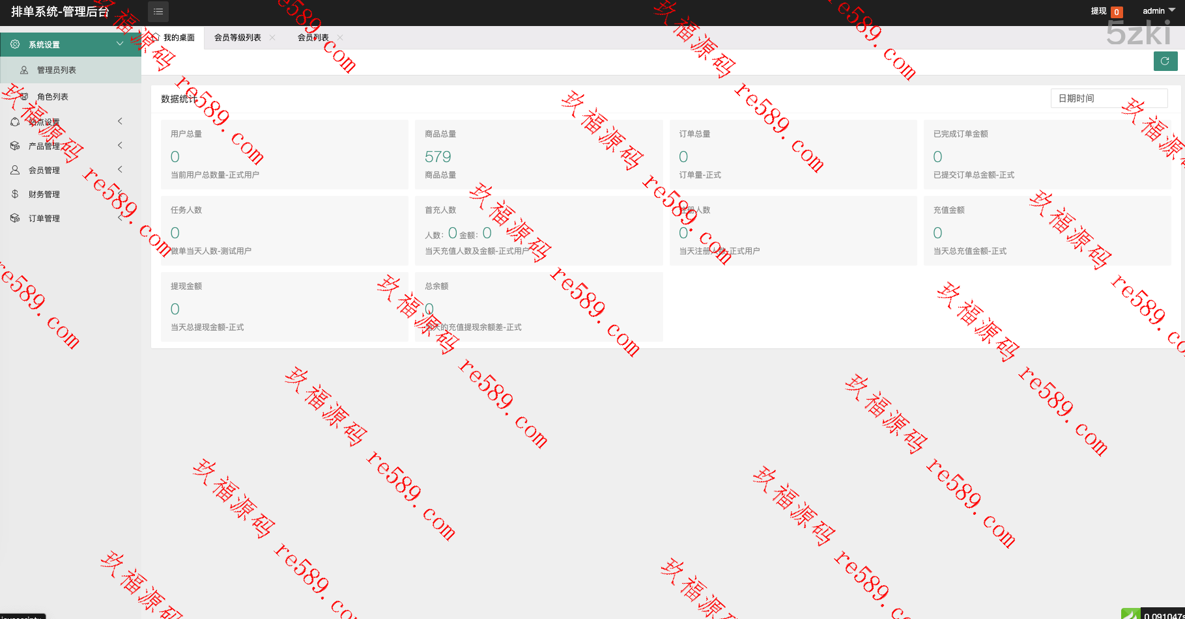
Task: Switch to the 会员列表 tab
Action: point(313,38)
